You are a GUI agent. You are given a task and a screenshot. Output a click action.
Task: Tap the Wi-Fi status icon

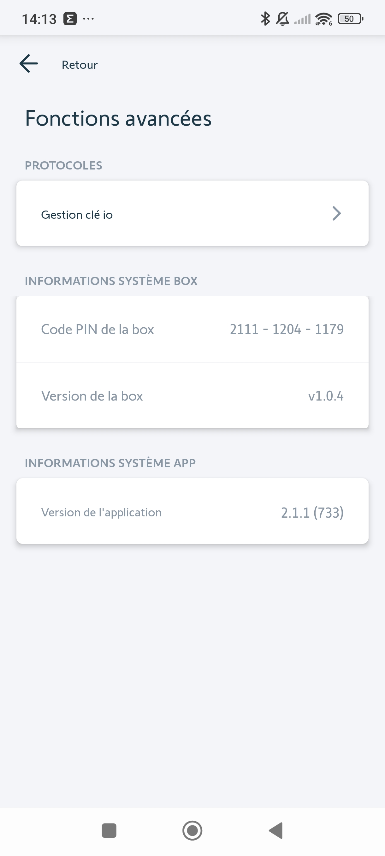[323, 19]
